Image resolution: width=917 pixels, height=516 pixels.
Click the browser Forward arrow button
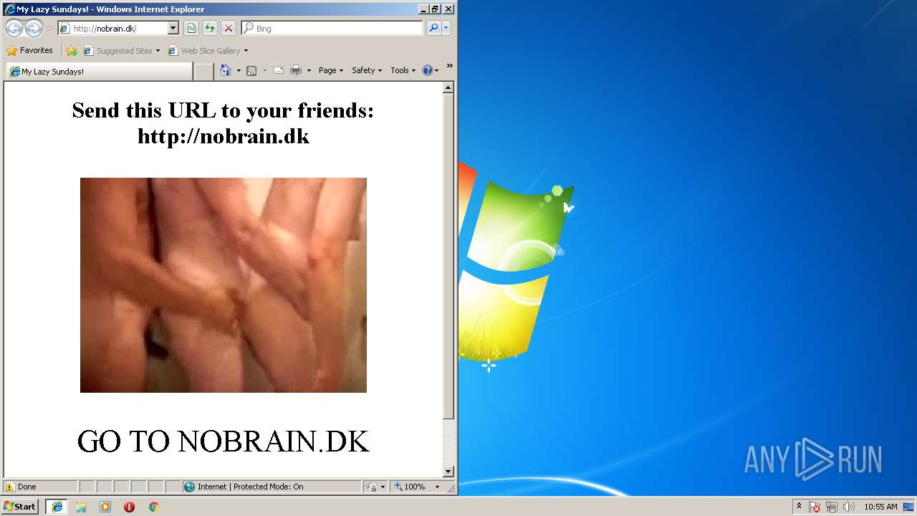(34, 29)
